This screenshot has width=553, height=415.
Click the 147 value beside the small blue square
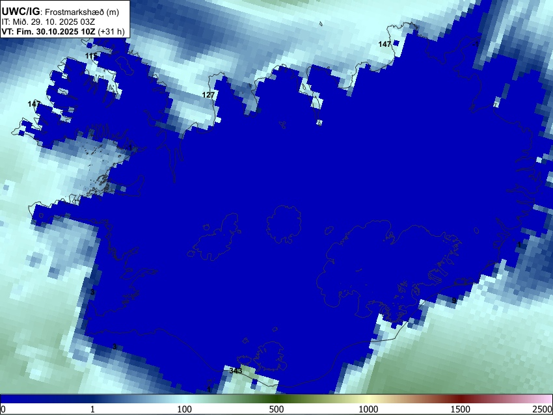tap(384, 44)
